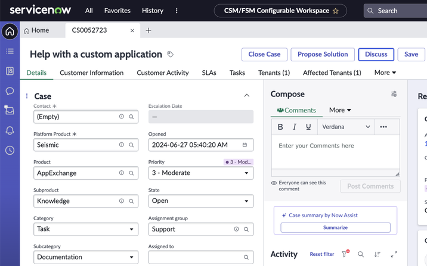Select the Comments compose tab
This screenshot has width=427, height=266.
pyautogui.click(x=296, y=110)
